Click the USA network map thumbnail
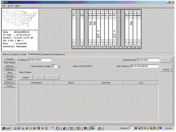Viewport: 176px width, 132px height. pos(20,19)
